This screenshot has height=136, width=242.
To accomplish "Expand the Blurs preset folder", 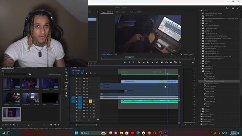I will click(x=201, y=23).
